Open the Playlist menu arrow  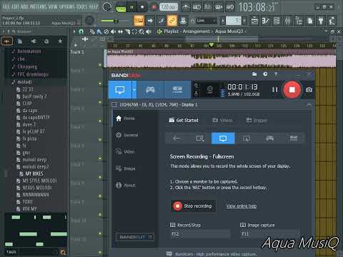(x=74, y=31)
